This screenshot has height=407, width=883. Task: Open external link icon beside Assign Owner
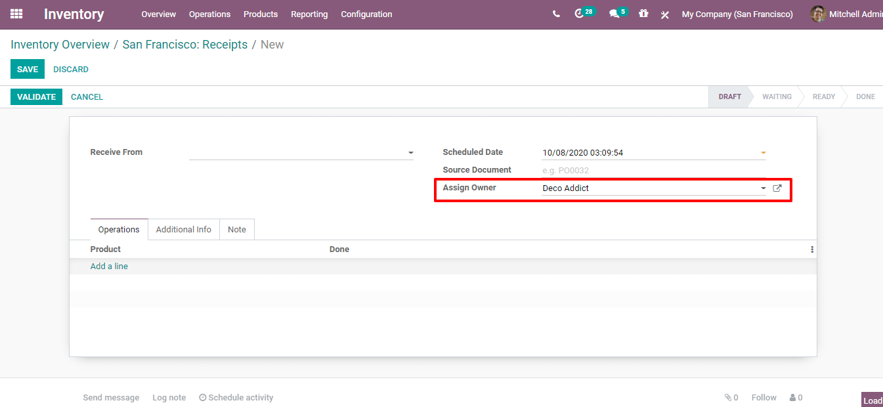[777, 188]
